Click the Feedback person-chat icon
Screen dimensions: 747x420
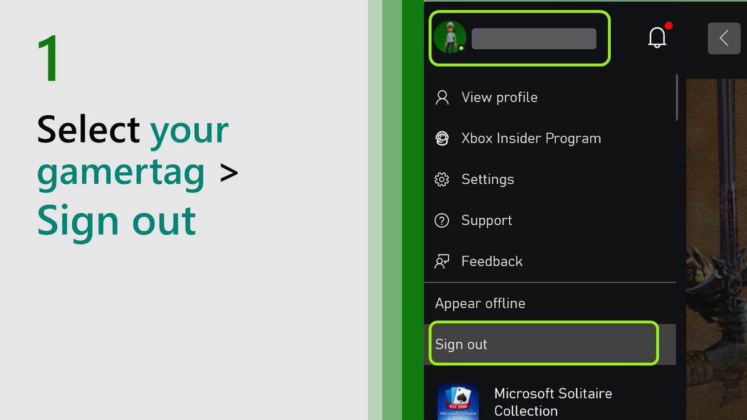pyautogui.click(x=442, y=261)
